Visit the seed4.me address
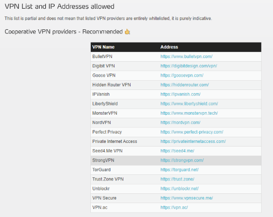 (x=177, y=151)
